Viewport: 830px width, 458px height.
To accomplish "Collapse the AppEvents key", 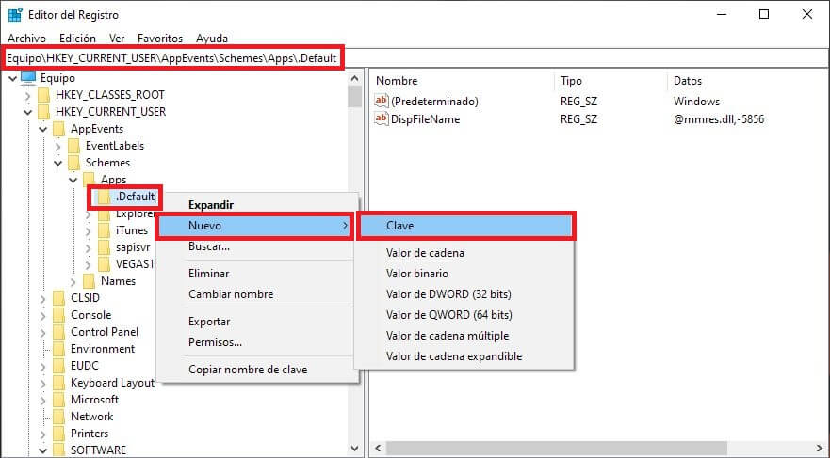I will 43,129.
